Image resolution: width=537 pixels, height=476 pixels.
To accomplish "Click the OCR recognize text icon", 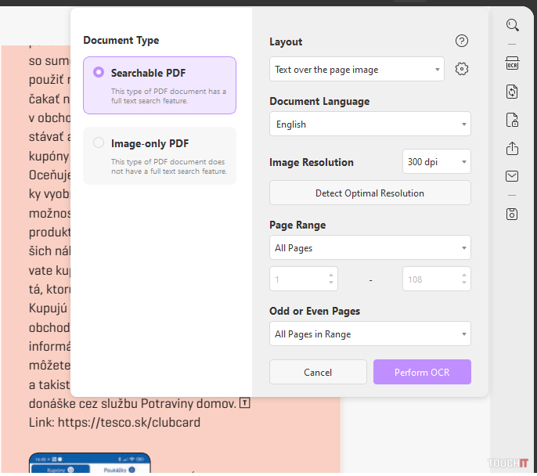I will (512, 64).
